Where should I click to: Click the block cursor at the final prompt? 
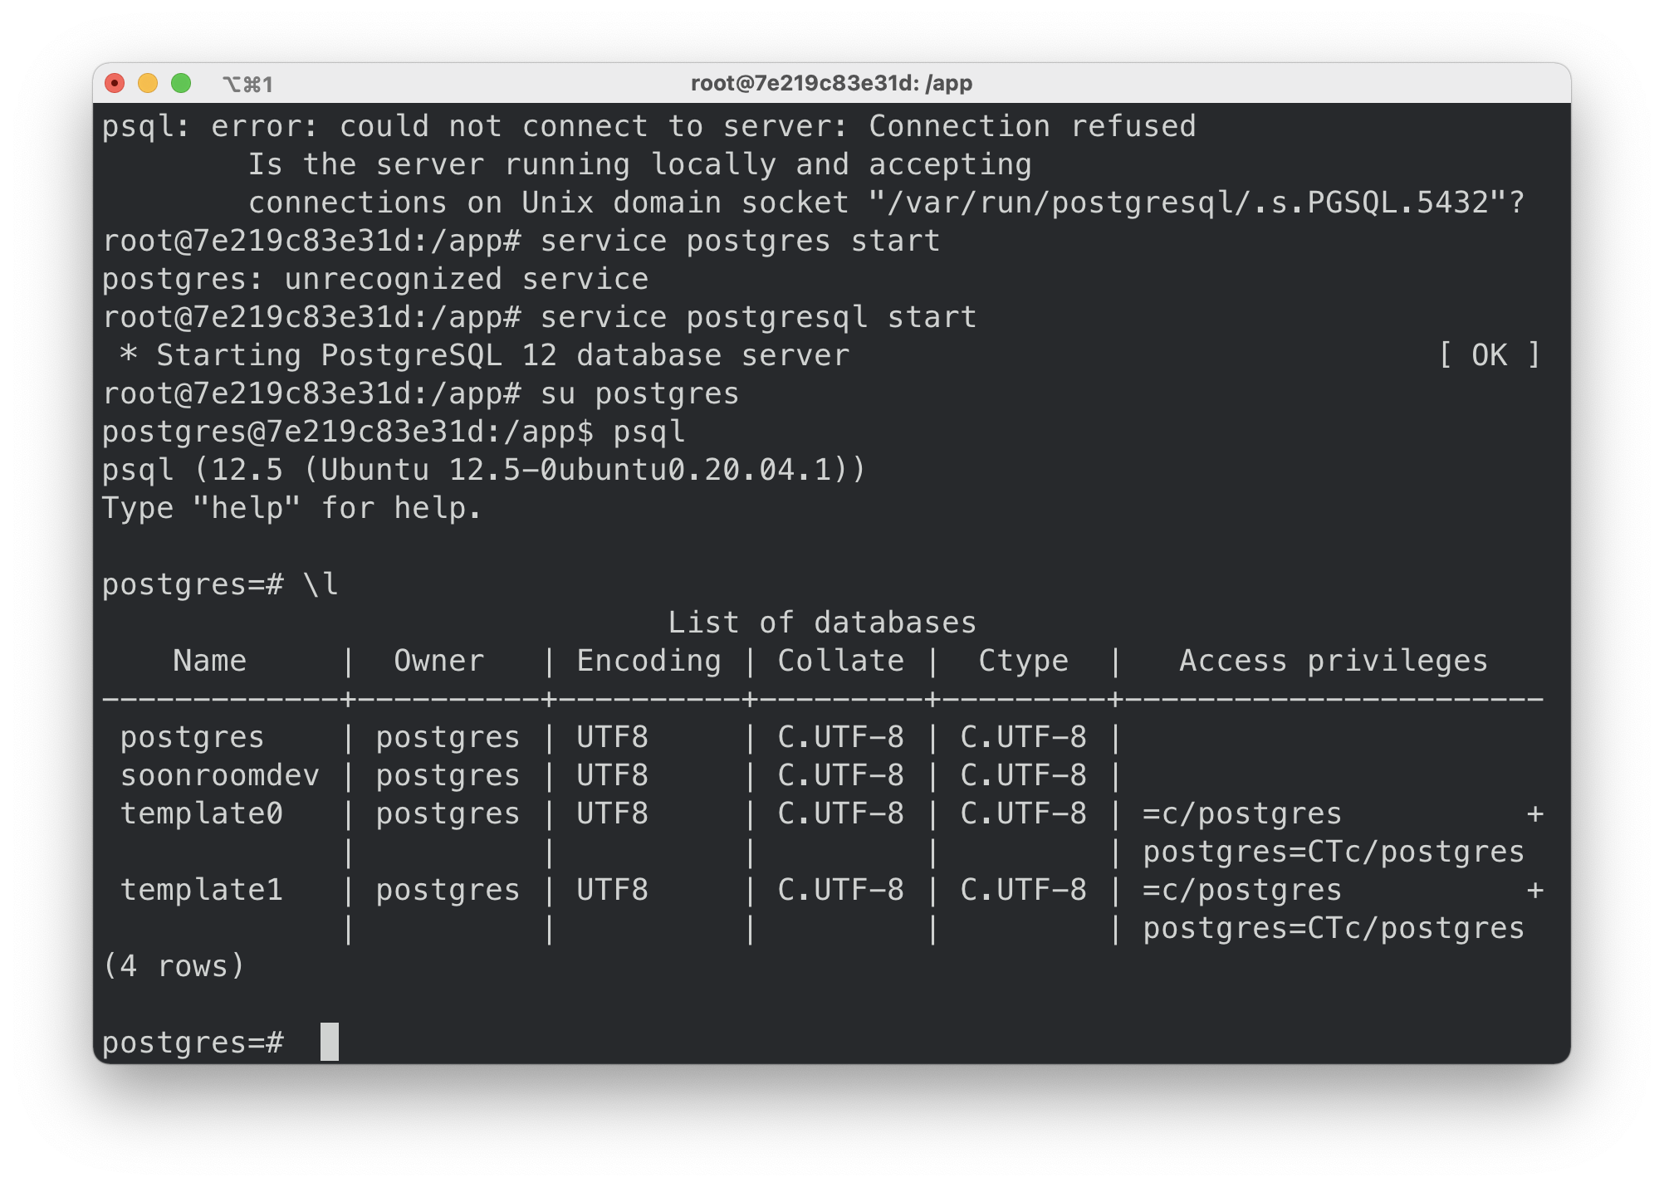click(x=330, y=1042)
